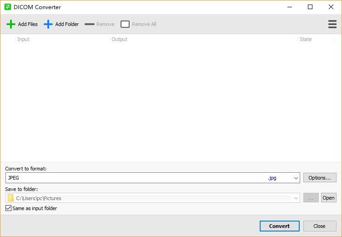Click the Output column header

203,39
